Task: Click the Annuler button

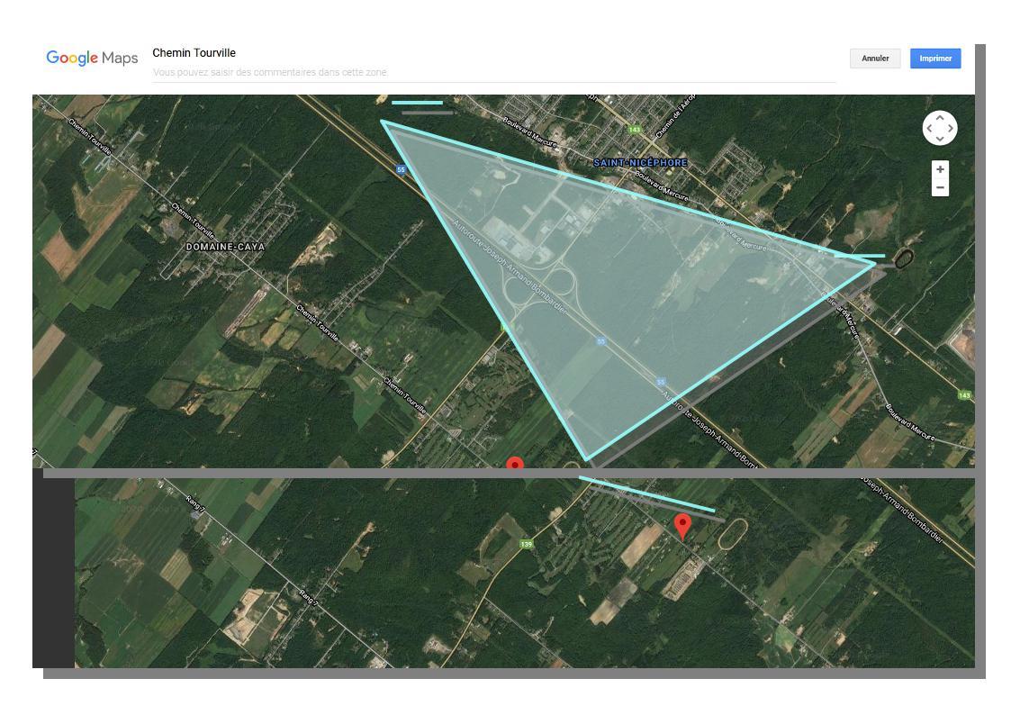Action: (874, 59)
